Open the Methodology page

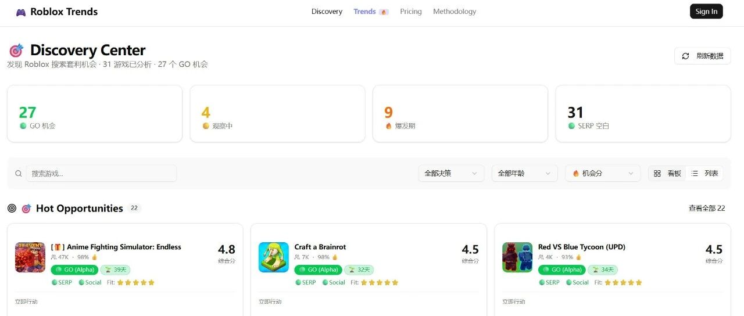455,12
